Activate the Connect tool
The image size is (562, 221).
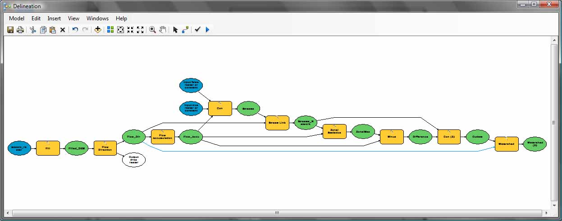(185, 30)
